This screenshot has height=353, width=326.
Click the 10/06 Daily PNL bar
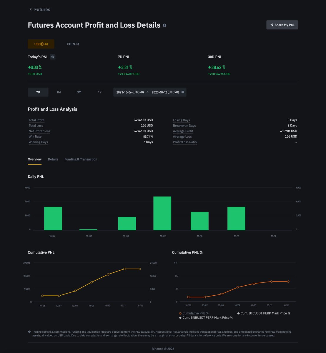click(x=53, y=219)
